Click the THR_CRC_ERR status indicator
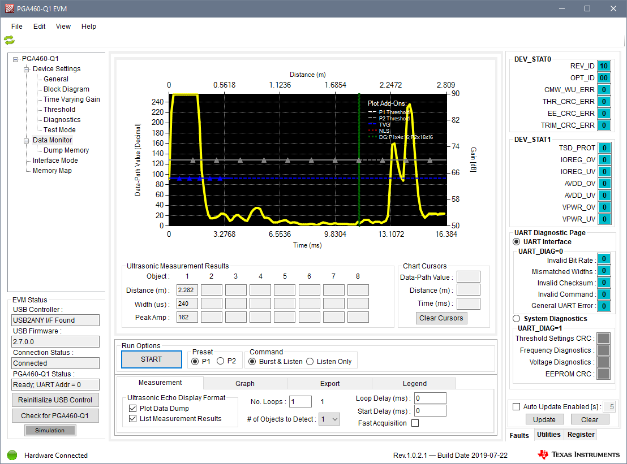 [x=604, y=101]
